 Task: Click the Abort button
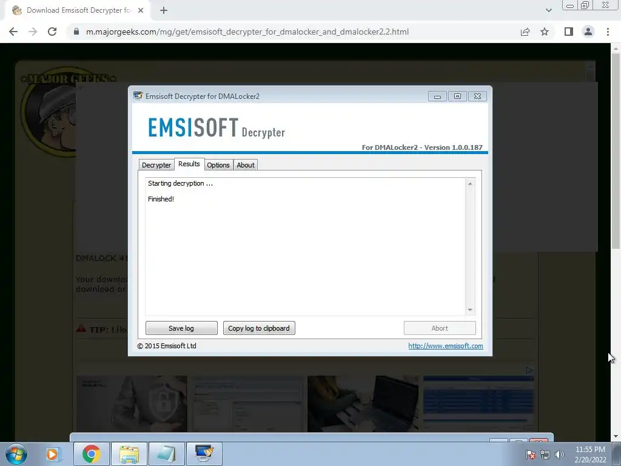tap(440, 328)
